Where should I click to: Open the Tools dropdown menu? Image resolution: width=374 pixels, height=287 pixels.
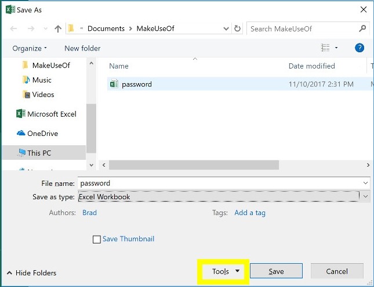[223, 271]
